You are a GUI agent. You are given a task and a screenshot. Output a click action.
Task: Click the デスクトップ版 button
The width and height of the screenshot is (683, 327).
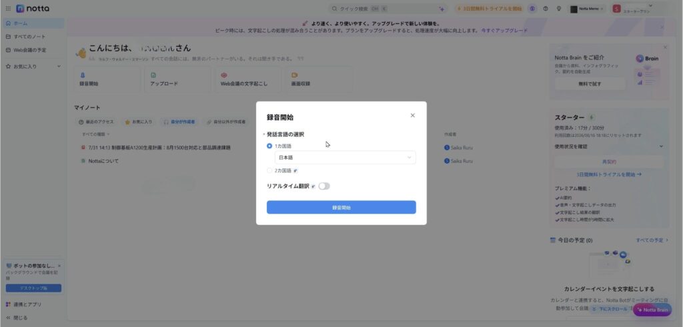pyautogui.click(x=33, y=288)
